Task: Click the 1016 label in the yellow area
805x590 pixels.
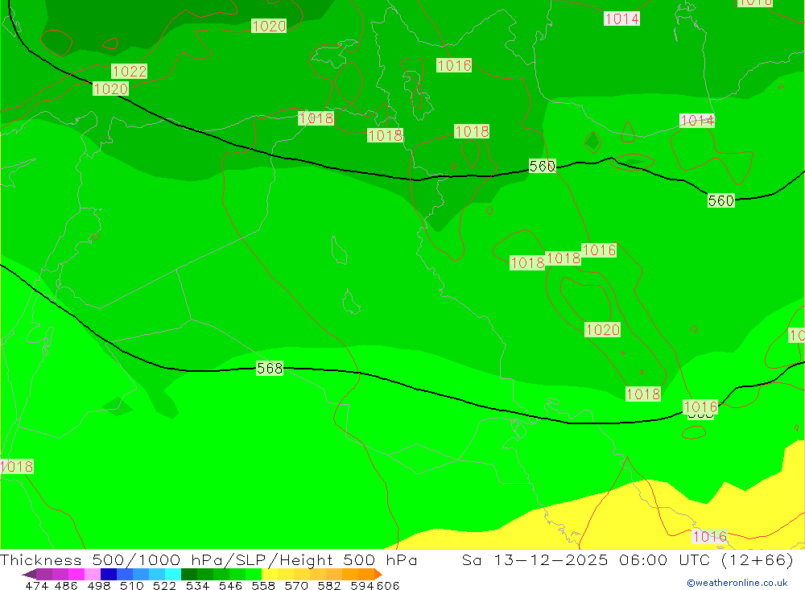Action: click(710, 536)
